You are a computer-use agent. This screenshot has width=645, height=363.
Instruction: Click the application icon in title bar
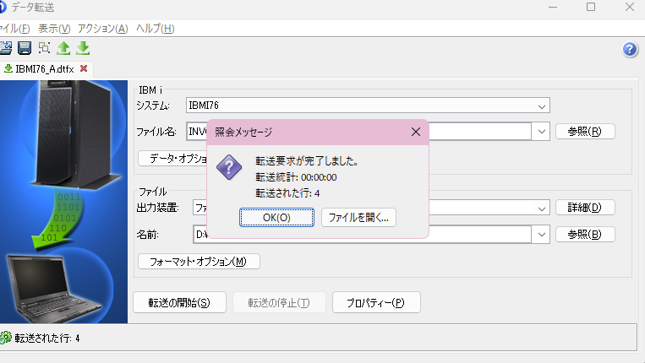click(x=3, y=7)
